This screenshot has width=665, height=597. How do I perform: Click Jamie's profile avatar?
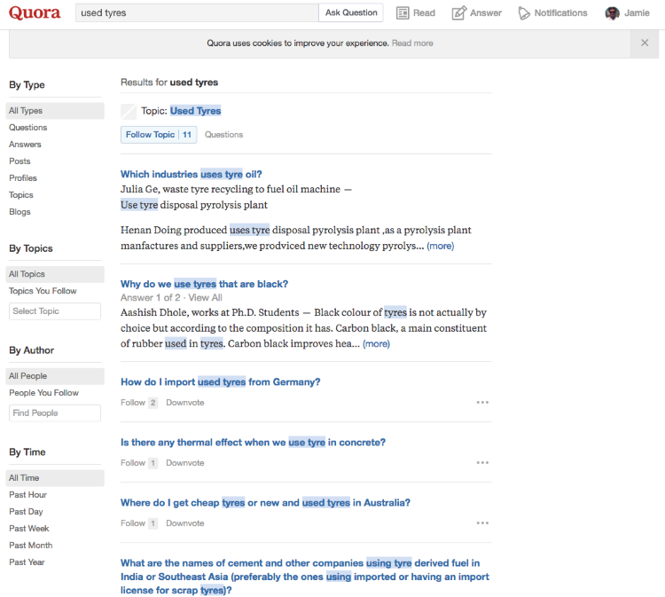point(612,13)
